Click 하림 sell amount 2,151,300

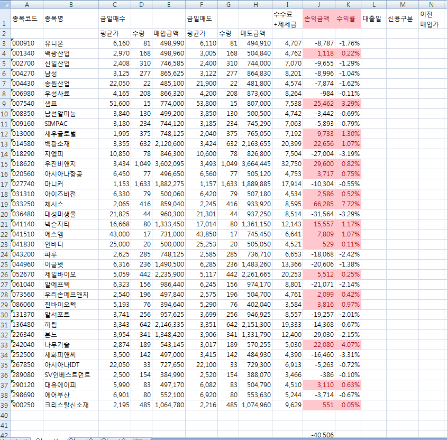pos(256,325)
